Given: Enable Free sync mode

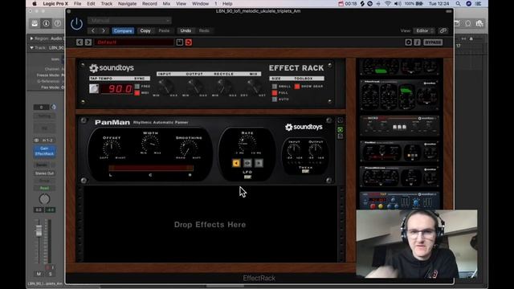Looking at the screenshot, I should pyautogui.click(x=137, y=86).
